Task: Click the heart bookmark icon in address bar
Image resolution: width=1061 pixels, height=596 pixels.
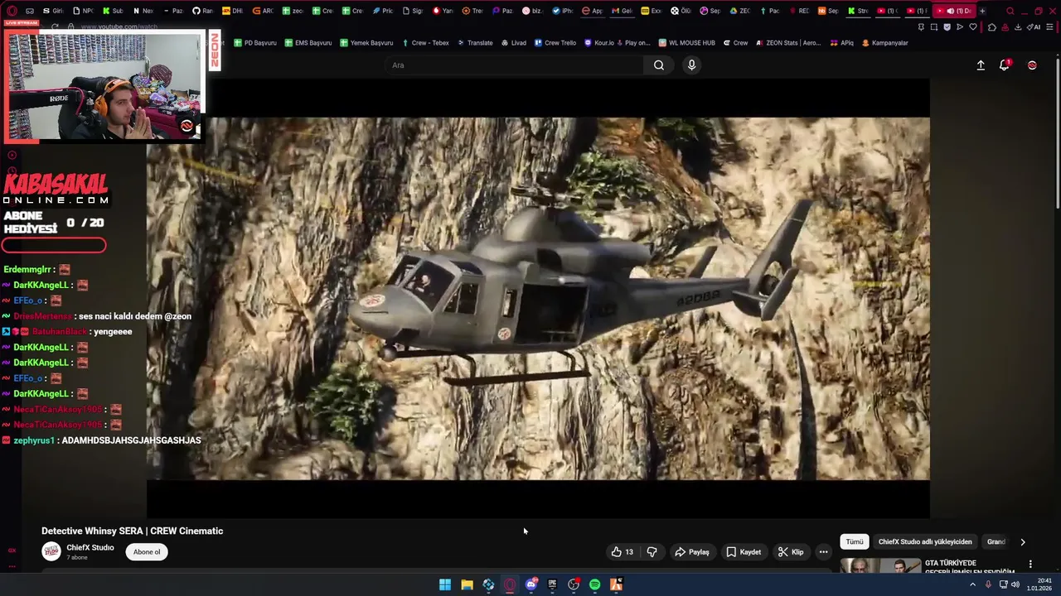Action: (x=973, y=26)
